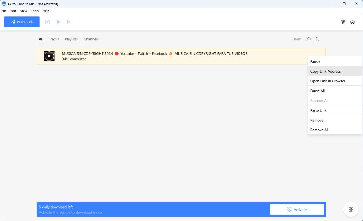Click the 34% converted status text

(x=74, y=59)
